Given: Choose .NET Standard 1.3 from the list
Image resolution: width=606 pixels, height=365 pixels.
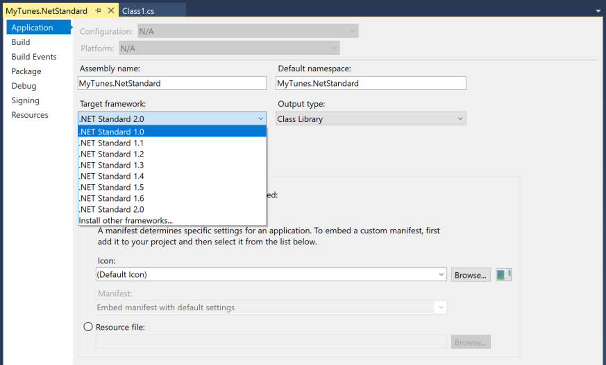Looking at the screenshot, I should click(172, 166).
